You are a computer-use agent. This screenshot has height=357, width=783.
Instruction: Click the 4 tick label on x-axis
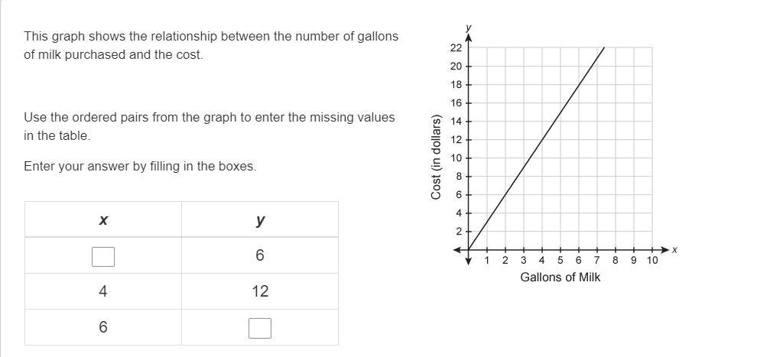[x=542, y=260]
